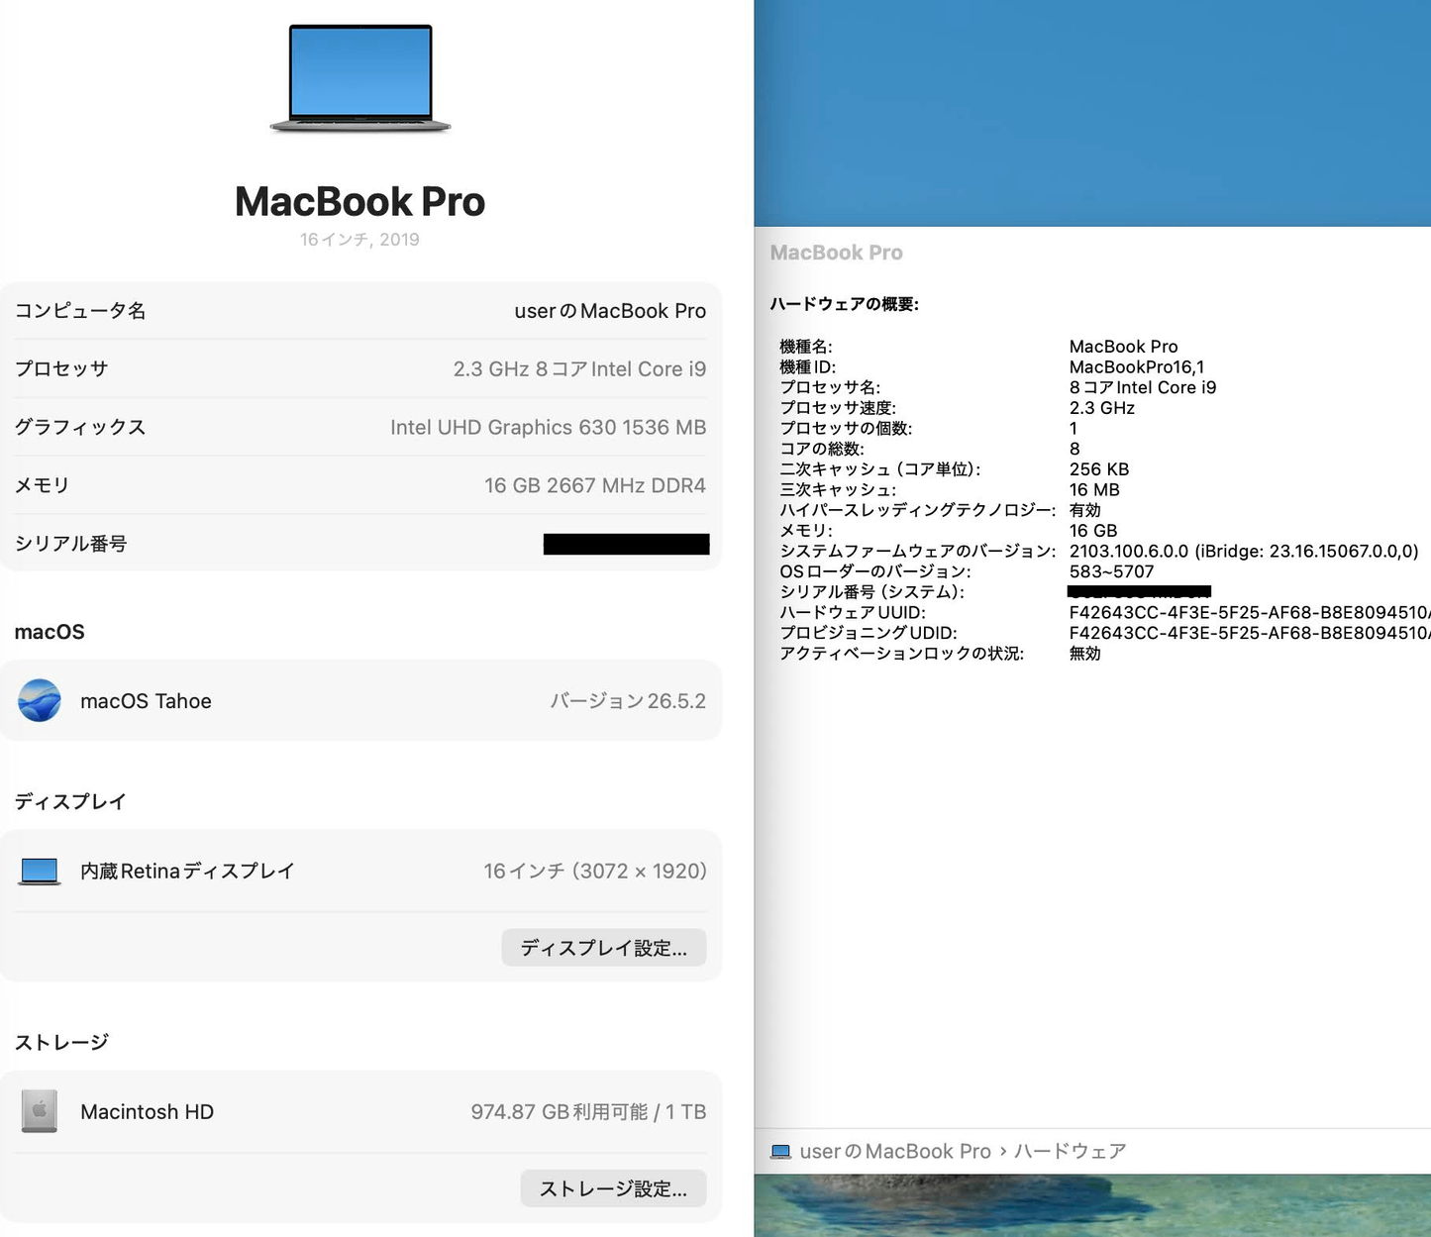Click the Macintosh HD name text
Viewport: 1431px width, 1237px height.
[x=147, y=1112]
